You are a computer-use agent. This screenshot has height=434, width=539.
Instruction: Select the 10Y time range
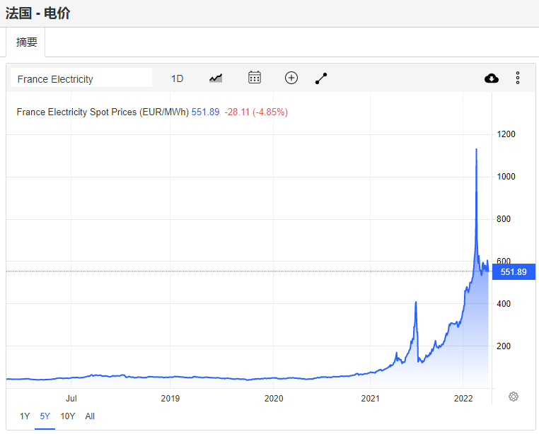click(x=68, y=416)
